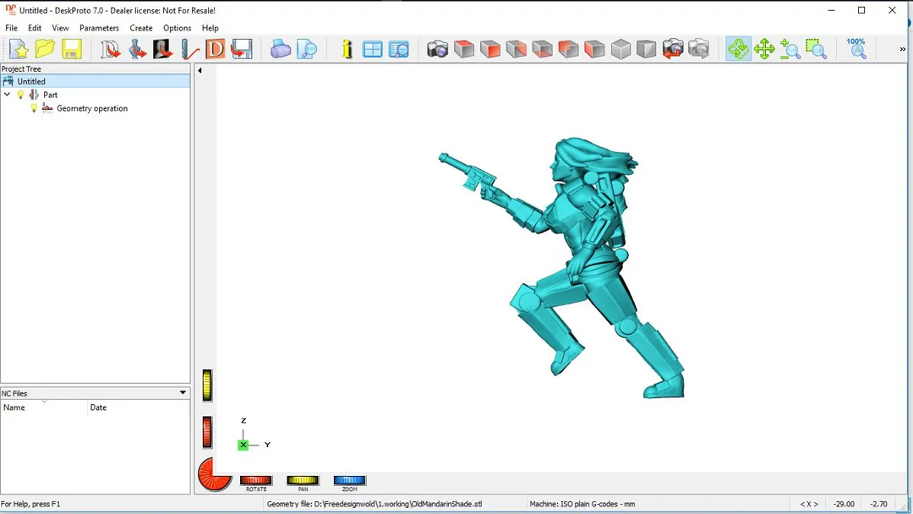Viewport: 913px width, 514px height.
Task: Toggle the green Rotate mouse mode button
Action: point(738,49)
